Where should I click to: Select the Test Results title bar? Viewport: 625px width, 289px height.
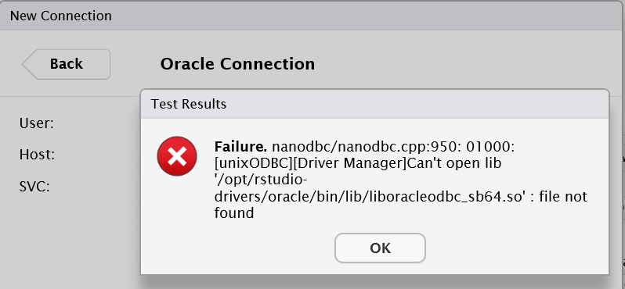click(374, 104)
